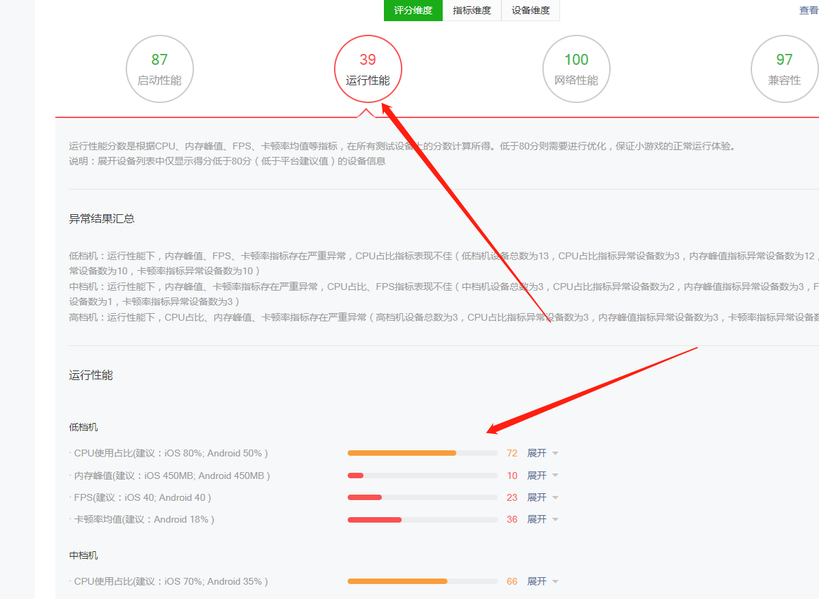Click the low-end CPU使用占比 progress bar scoring 72
This screenshot has width=819, height=599.
[423, 453]
